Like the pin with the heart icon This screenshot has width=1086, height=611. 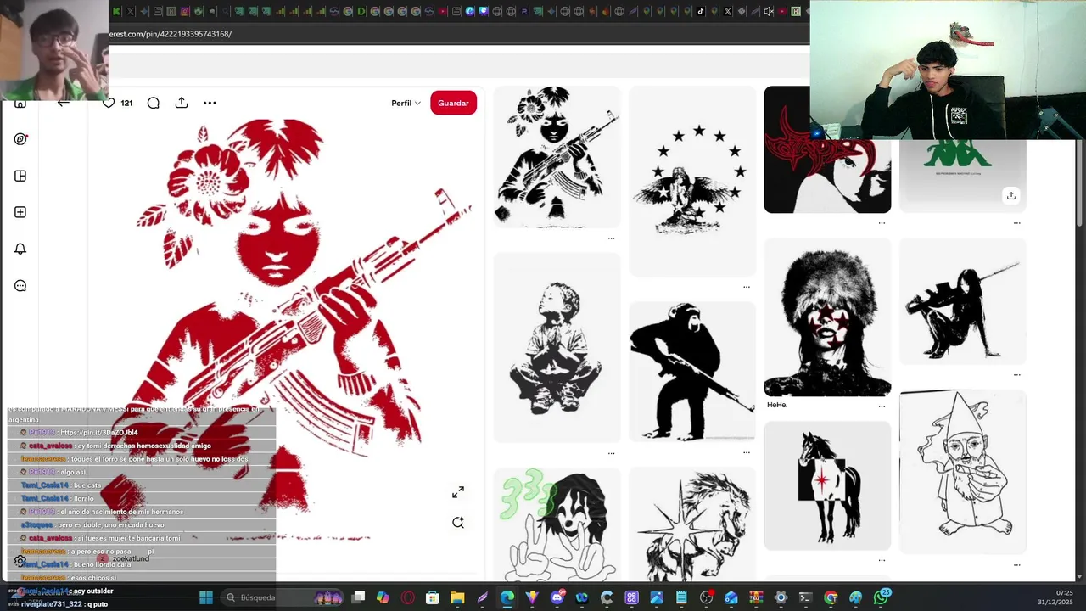(109, 103)
